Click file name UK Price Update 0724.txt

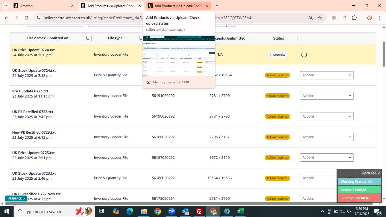[x=33, y=50]
